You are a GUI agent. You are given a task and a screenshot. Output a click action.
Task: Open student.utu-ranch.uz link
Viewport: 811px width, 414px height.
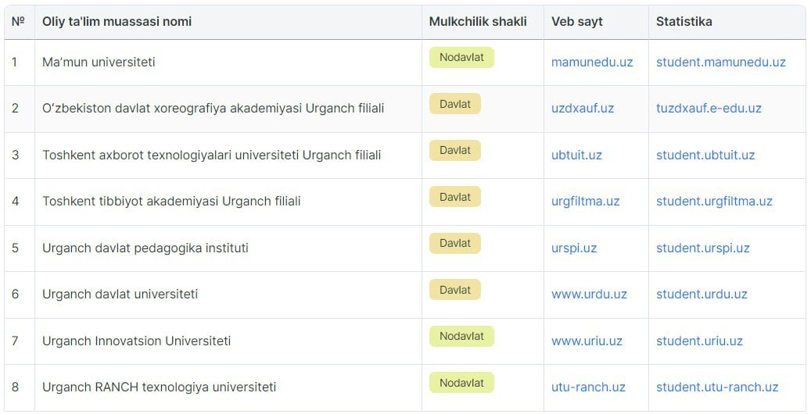[x=717, y=387]
